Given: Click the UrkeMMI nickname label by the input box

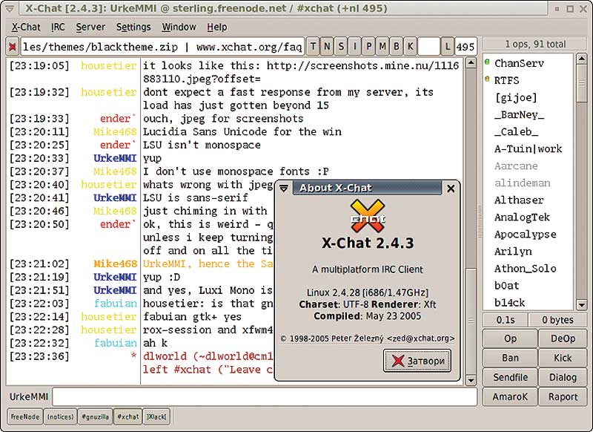Looking at the screenshot, I should [29, 396].
